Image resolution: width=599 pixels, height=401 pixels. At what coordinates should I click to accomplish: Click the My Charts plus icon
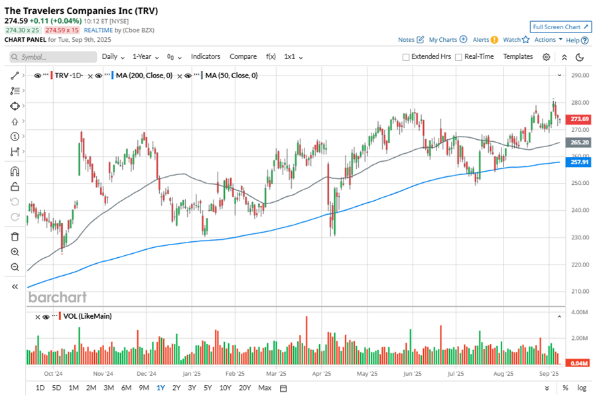click(x=463, y=39)
